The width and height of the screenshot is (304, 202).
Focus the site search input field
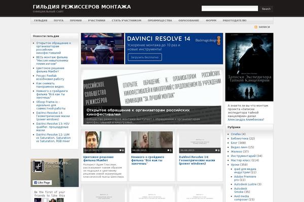(x=230, y=9)
